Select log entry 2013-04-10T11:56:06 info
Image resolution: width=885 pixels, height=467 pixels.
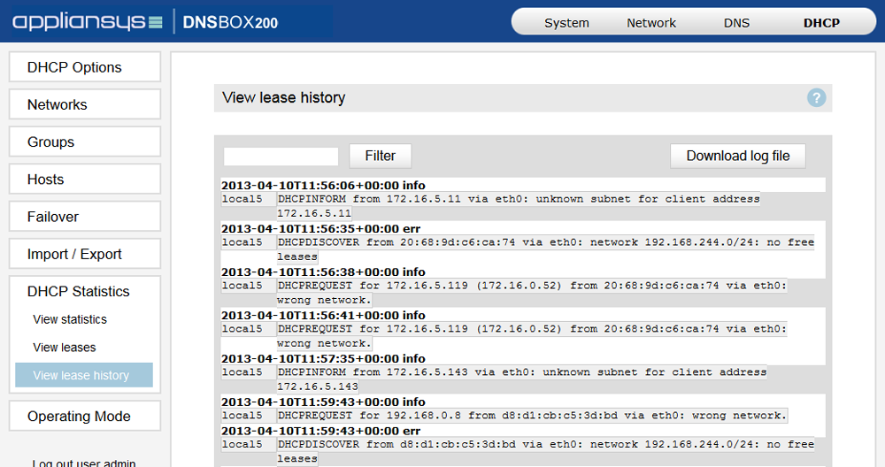(x=323, y=185)
